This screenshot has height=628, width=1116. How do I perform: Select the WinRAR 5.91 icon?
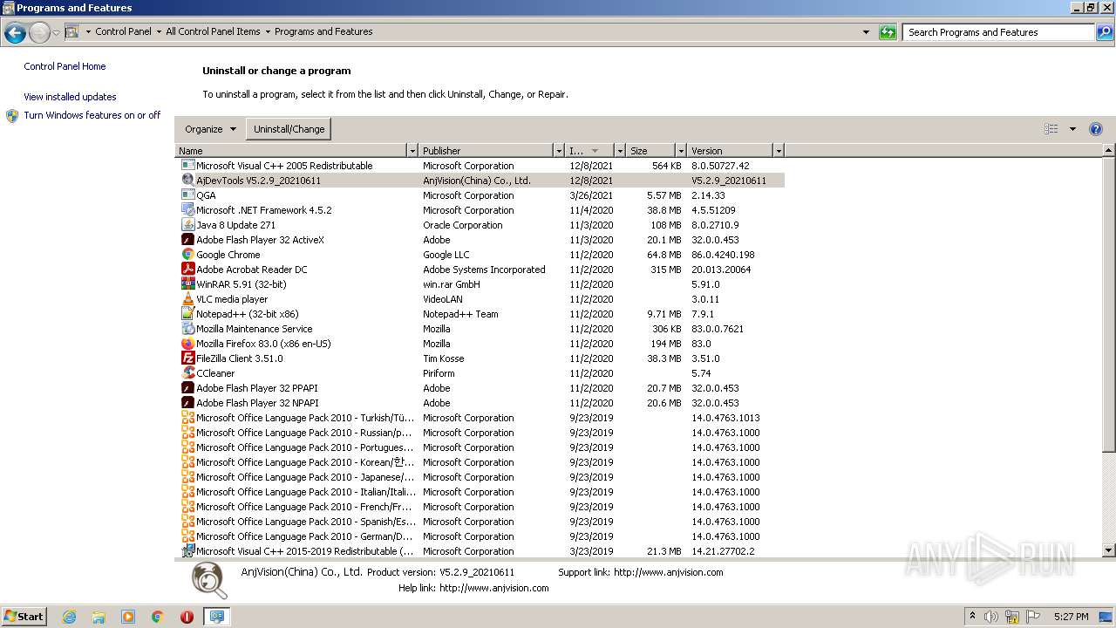coord(187,284)
